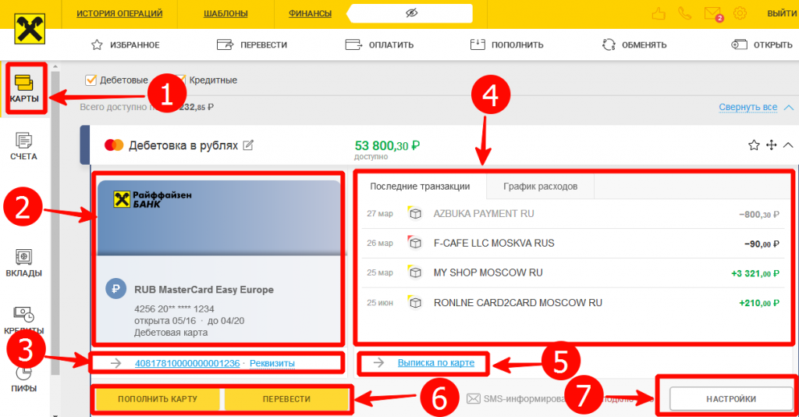Image resolution: width=799 pixels, height=417 pixels.
Task: Click the phone call icon
Action: [x=685, y=13]
